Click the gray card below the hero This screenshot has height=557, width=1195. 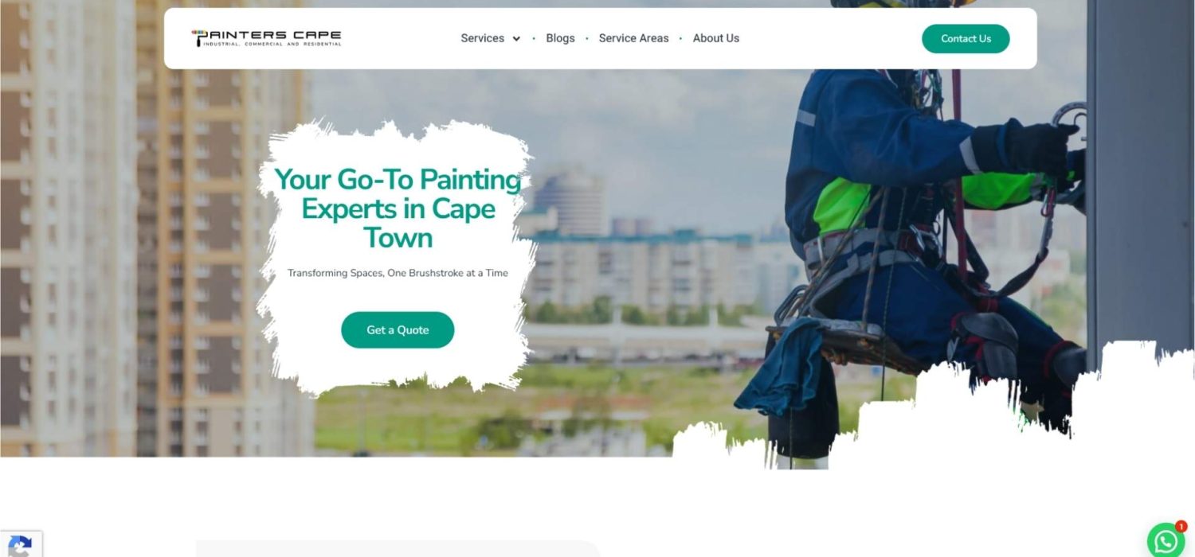[x=398, y=548]
